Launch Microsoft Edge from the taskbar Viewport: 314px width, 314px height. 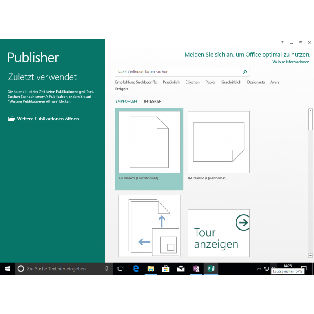(136, 269)
